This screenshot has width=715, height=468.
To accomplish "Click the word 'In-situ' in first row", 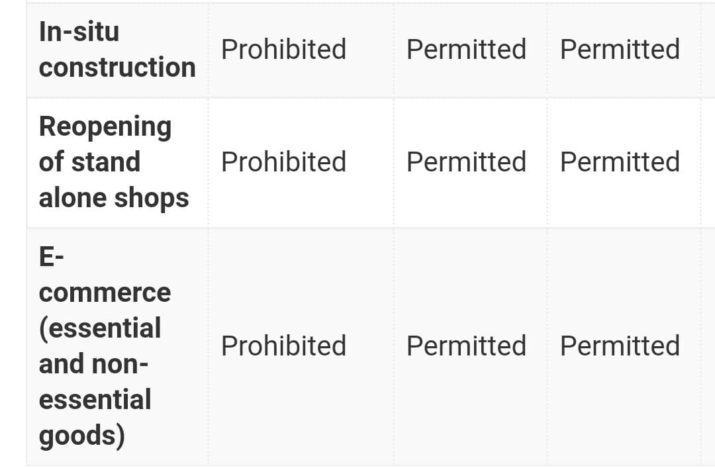I will pos(79,32).
